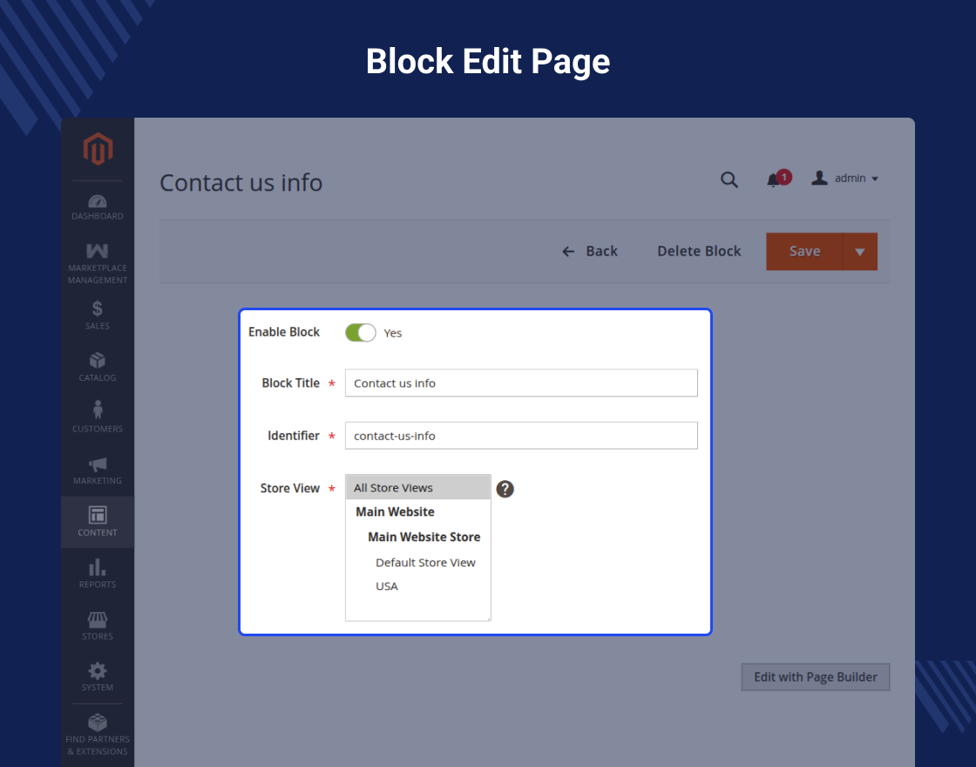Click the Save button
Viewport: 976px width, 767px height.
804,252
